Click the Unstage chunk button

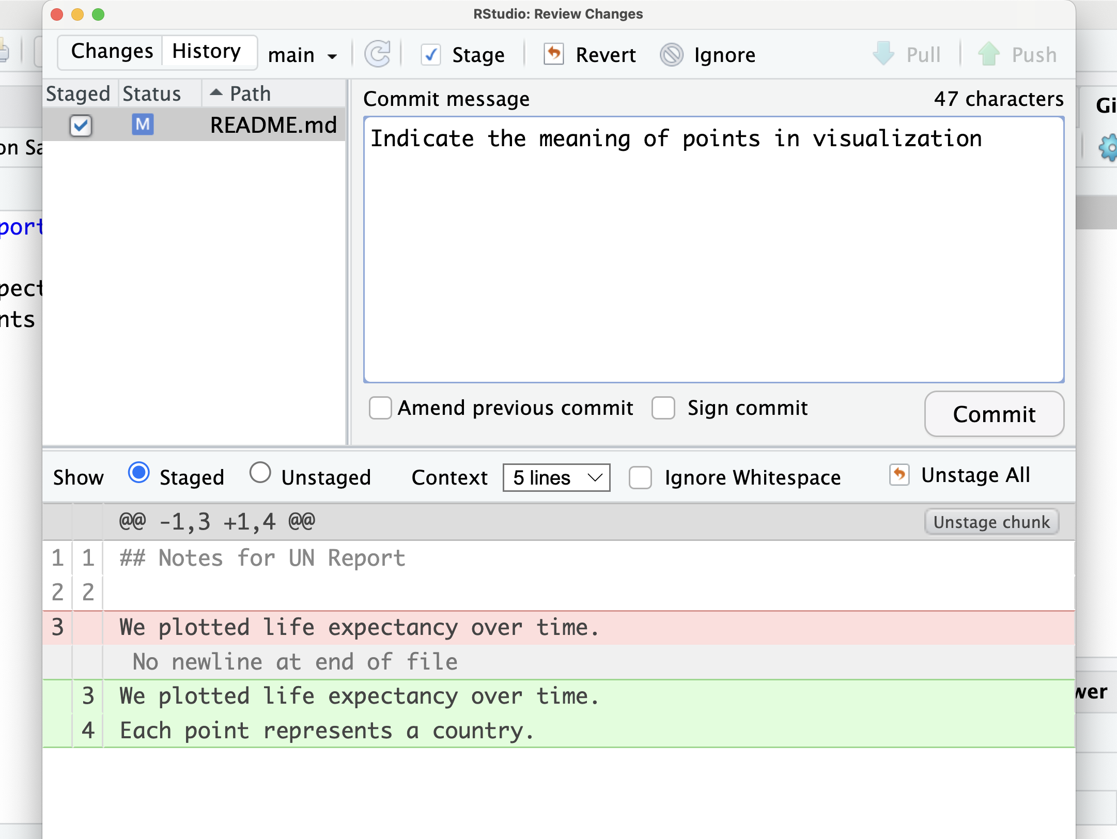point(991,522)
